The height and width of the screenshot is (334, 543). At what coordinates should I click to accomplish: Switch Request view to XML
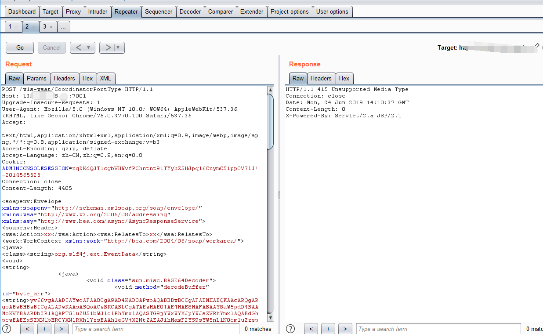(x=105, y=78)
